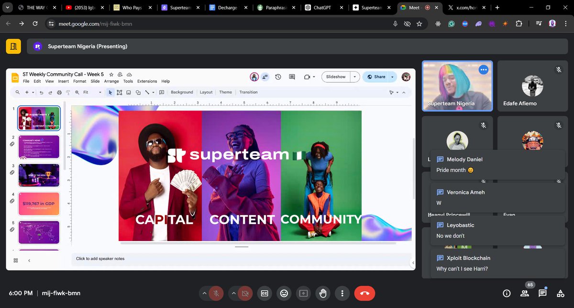Toggle the raise hand button
This screenshot has width=574, height=308.
click(x=323, y=293)
